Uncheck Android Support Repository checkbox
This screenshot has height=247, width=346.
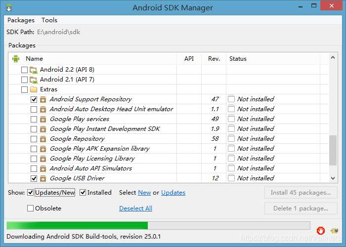[34, 99]
